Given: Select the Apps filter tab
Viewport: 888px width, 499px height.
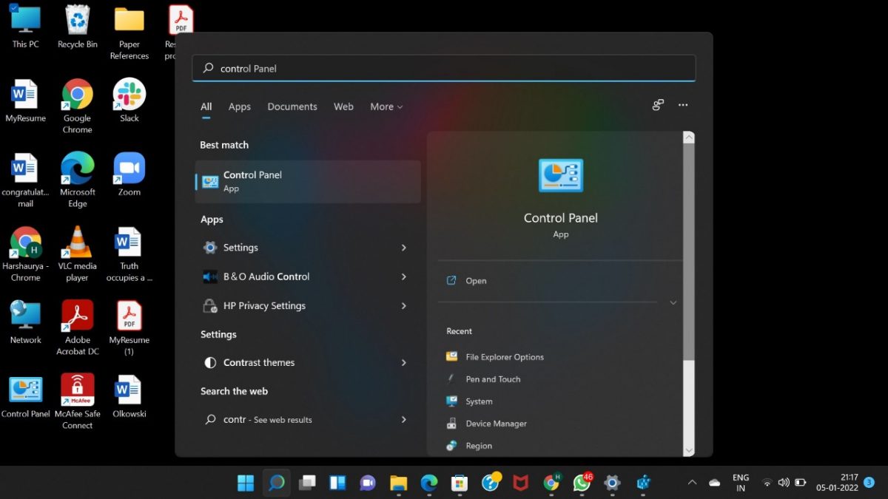Looking at the screenshot, I should 239,106.
